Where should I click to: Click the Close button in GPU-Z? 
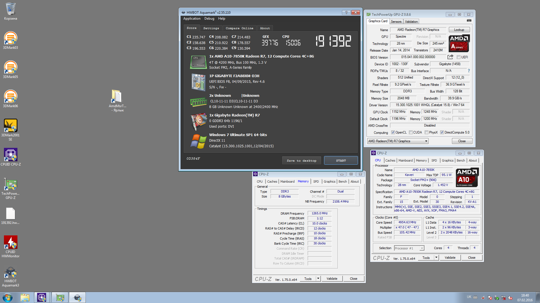click(x=462, y=141)
